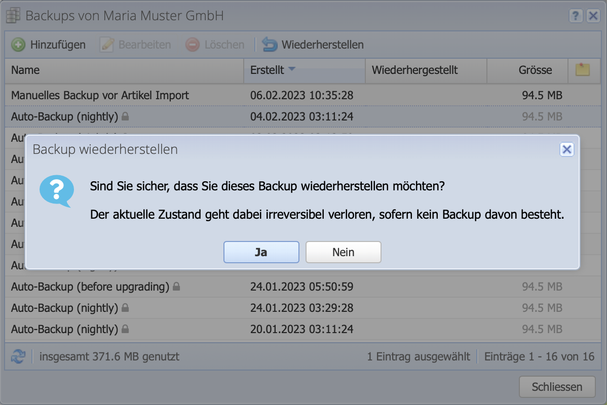
Task: Click the green Hinzufügen plus icon
Action: pyautogui.click(x=18, y=45)
